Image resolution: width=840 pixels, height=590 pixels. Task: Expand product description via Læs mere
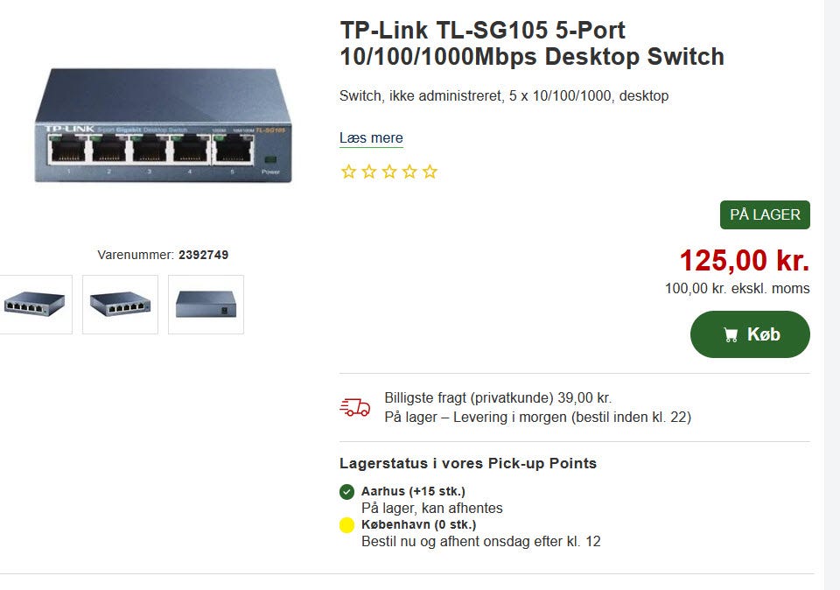pos(371,138)
